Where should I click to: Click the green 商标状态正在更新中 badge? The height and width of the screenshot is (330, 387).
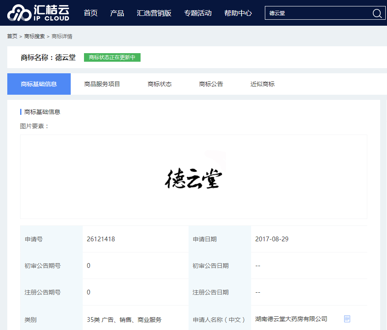coord(112,57)
